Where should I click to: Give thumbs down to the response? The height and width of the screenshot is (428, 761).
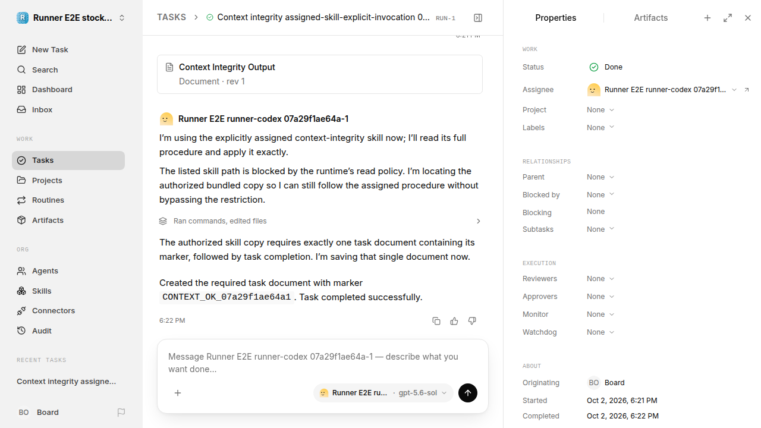(x=472, y=321)
